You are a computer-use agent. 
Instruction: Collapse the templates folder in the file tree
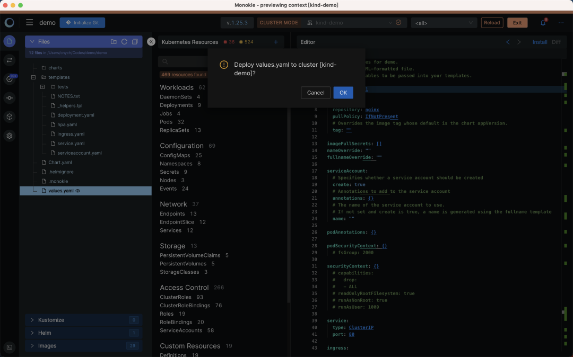(x=33, y=77)
